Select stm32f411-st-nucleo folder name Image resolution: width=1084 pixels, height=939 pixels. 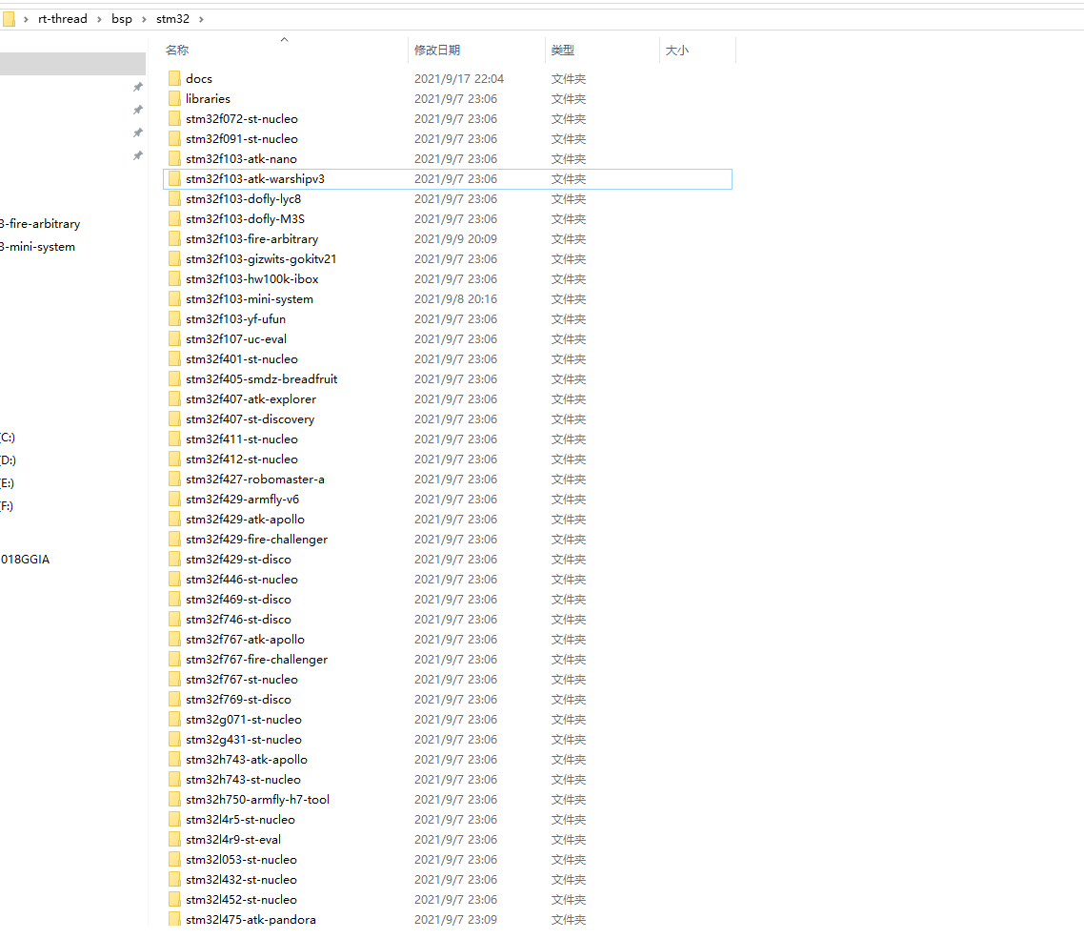tap(242, 439)
